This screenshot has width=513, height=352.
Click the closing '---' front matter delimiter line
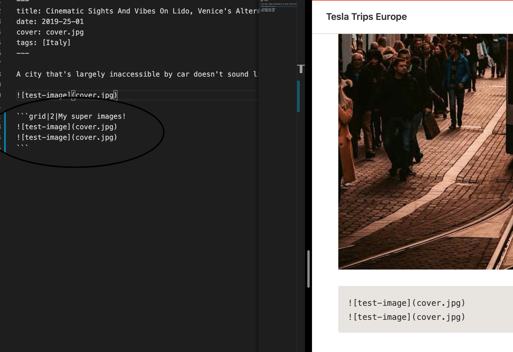tap(22, 53)
